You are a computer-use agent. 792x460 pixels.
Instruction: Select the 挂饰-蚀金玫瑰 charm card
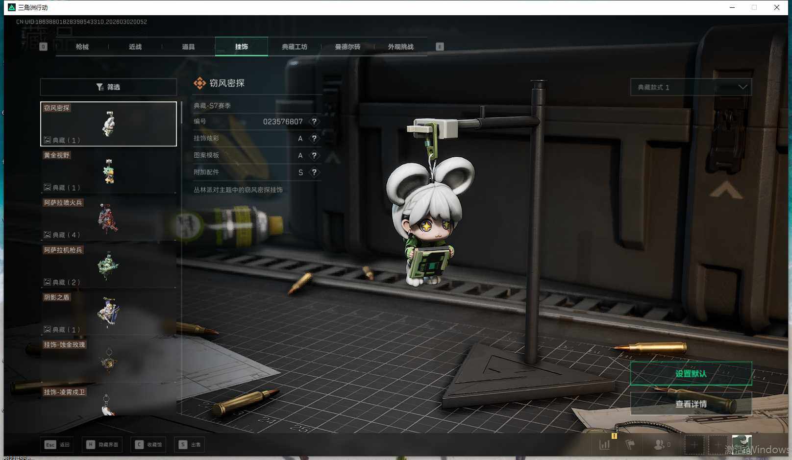[108, 361]
